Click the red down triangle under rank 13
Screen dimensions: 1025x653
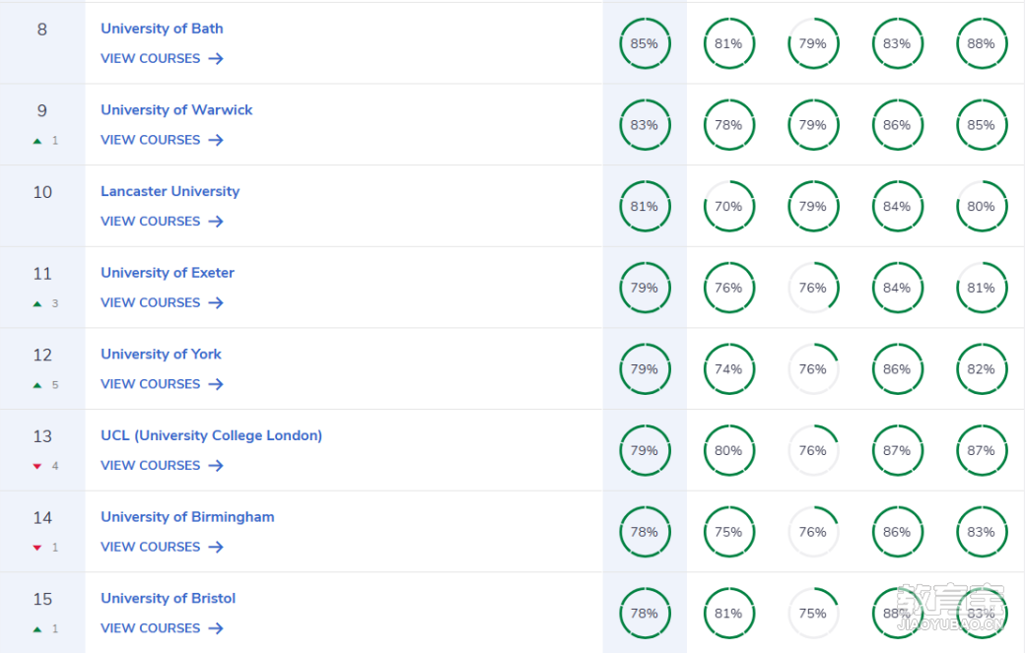point(37,466)
